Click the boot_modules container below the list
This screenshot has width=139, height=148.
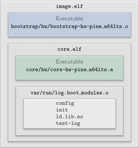tap(69, 132)
